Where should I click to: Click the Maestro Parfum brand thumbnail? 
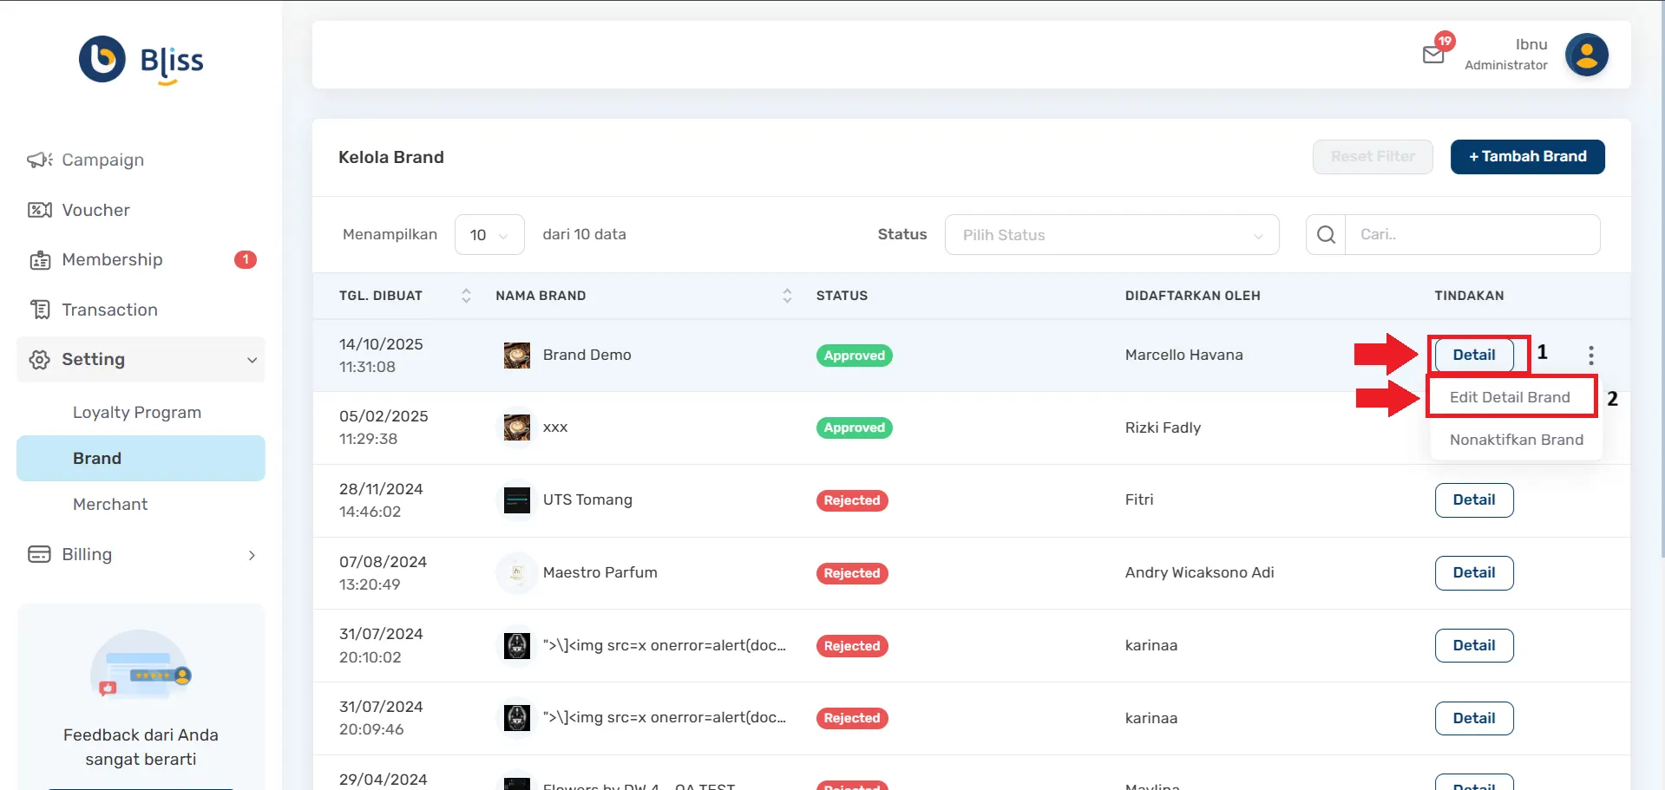pos(517,573)
